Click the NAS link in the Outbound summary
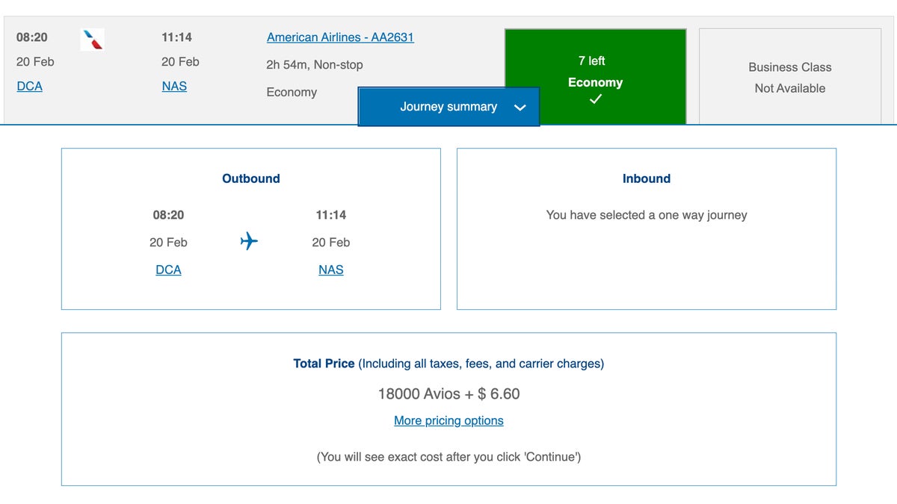Viewport: 897px width, 504px height. click(330, 270)
